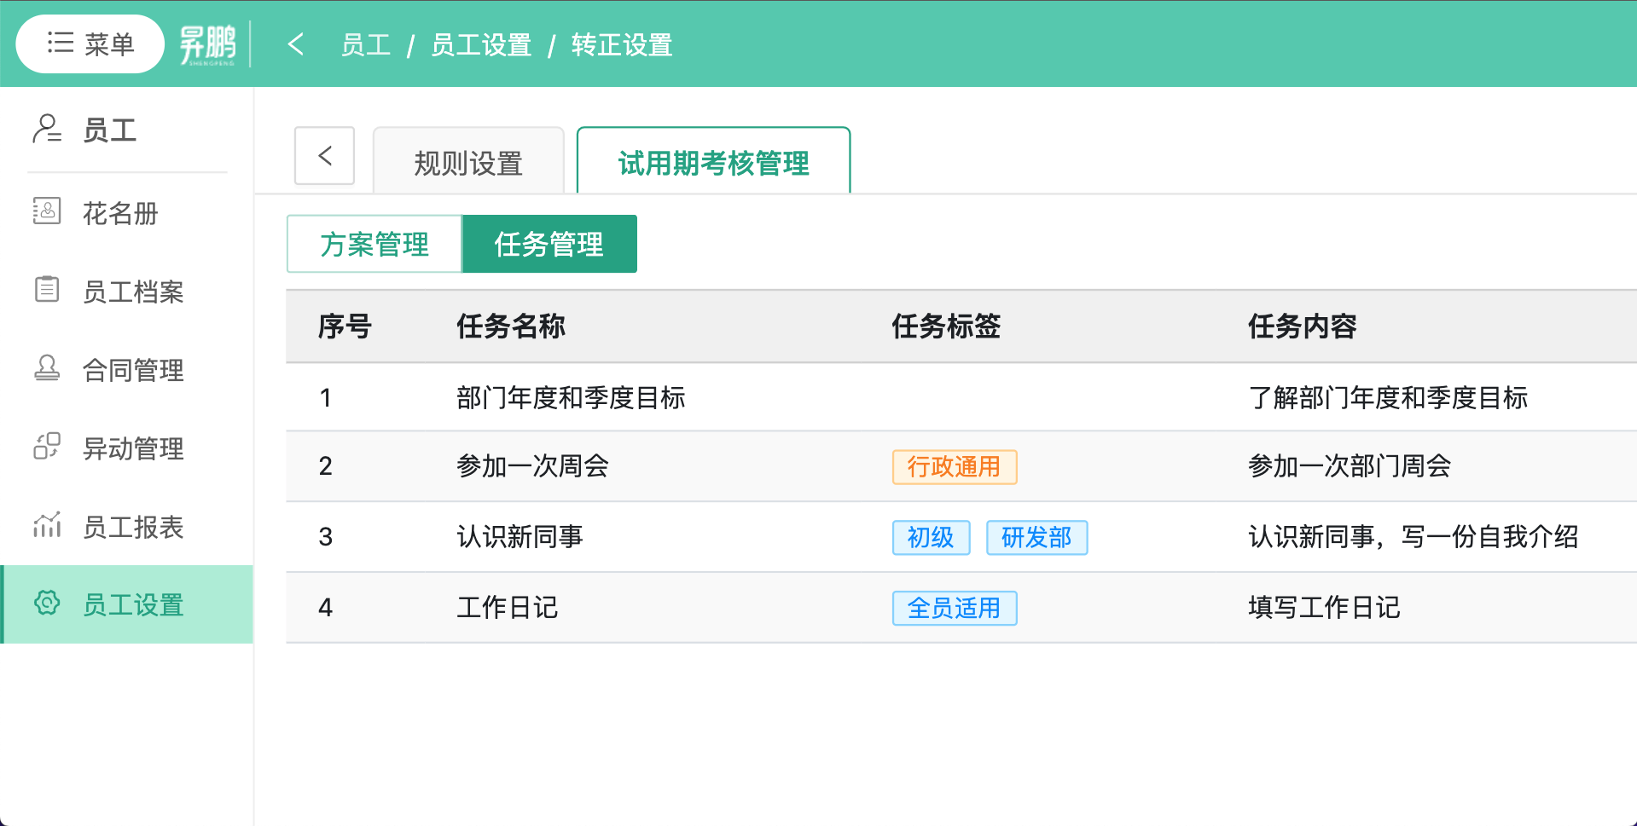Click the 员工设置 gear icon
This screenshot has height=826, width=1637.
pyautogui.click(x=48, y=604)
